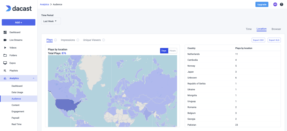Click the Live Streams camera icon
Image resolution: width=287 pixels, height=131 pixels.
pos(5,40)
